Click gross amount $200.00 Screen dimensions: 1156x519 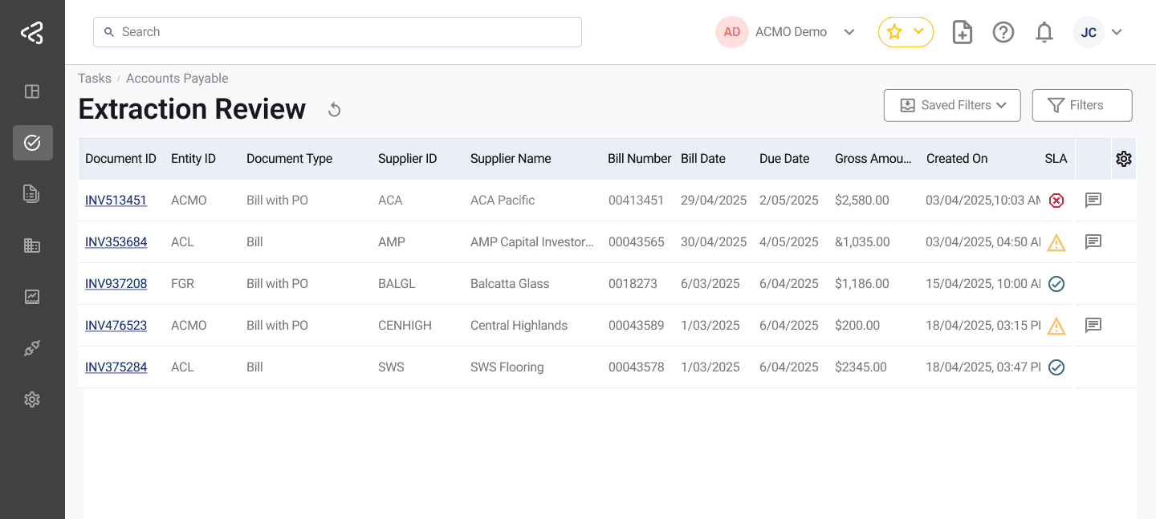coord(857,325)
